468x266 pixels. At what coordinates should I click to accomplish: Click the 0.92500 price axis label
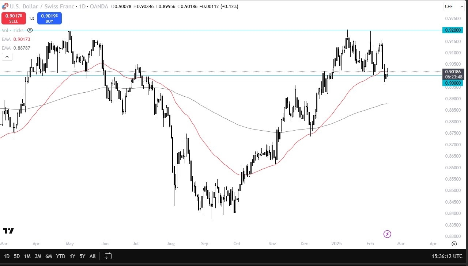(453, 19)
